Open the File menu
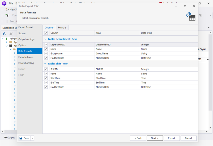 pos(11,3)
